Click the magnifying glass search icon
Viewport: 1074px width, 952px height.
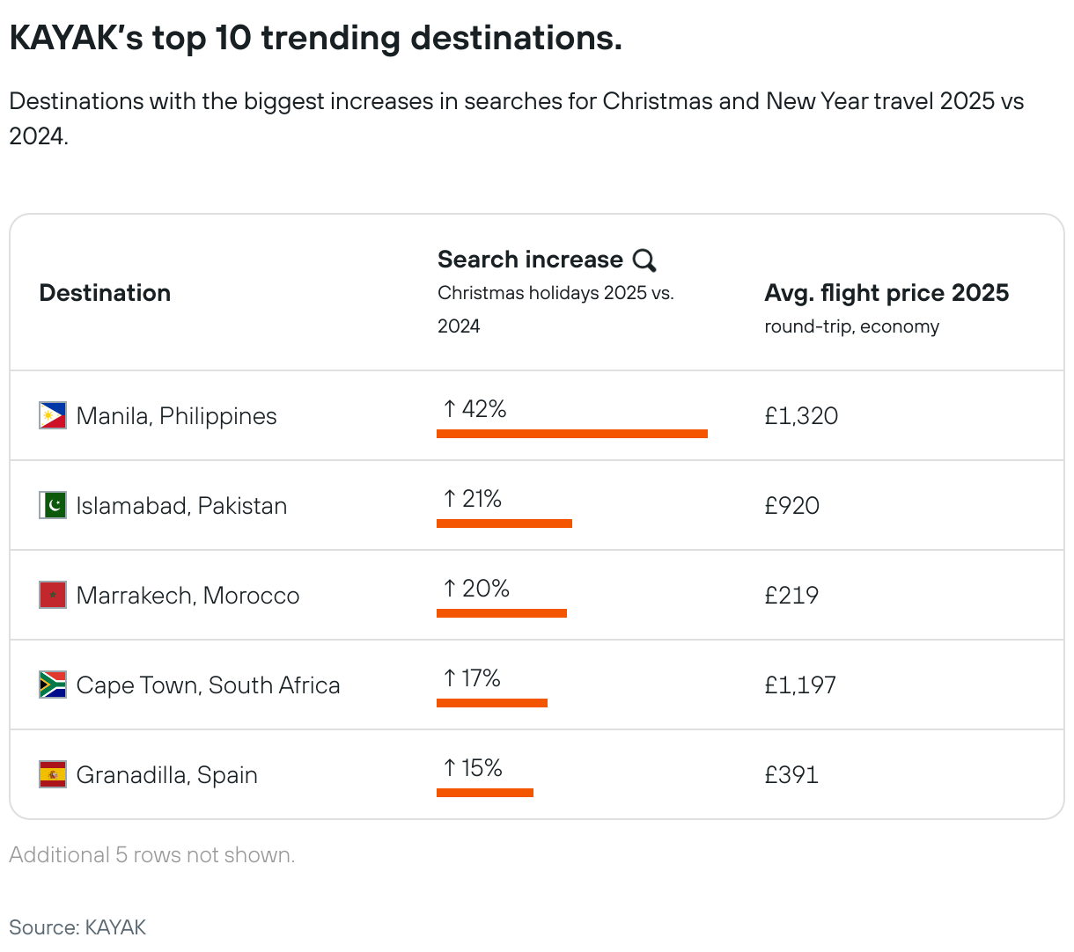point(644,260)
